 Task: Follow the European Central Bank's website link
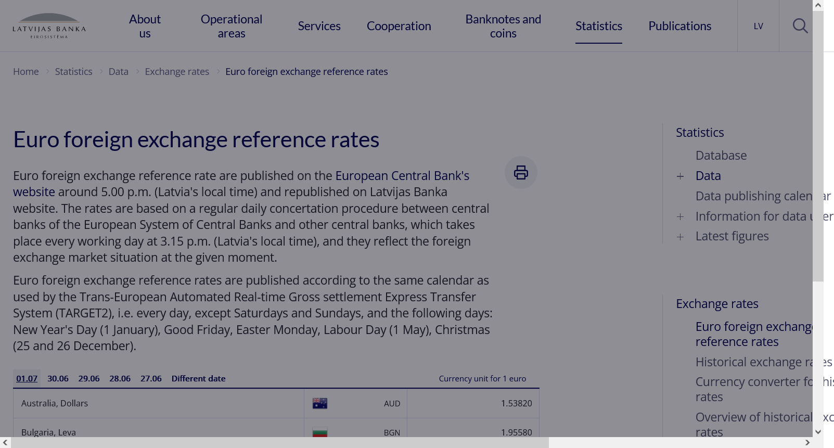(402, 176)
